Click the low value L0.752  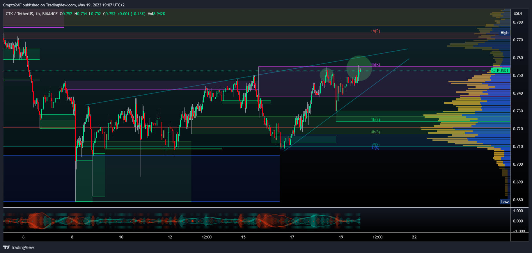tap(95, 14)
